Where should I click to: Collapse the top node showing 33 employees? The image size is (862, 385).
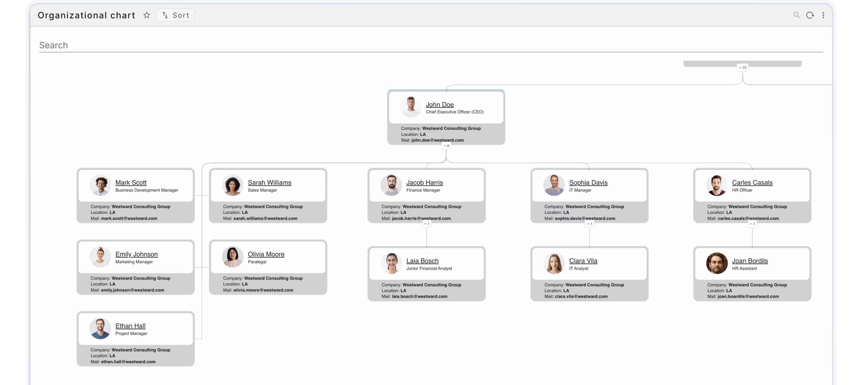[743, 67]
